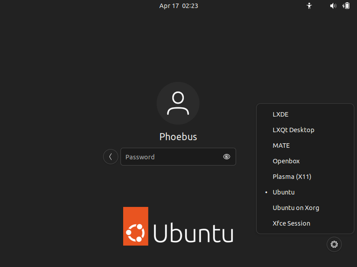Select the Ubuntu session option
Screen dimensions: 357x267
point(305,192)
